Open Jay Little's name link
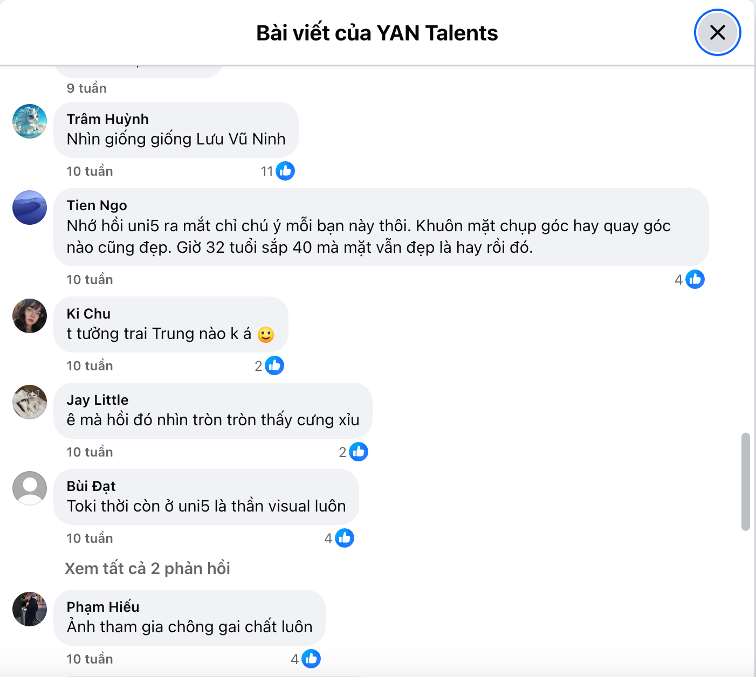This screenshot has height=677, width=756. [98, 400]
